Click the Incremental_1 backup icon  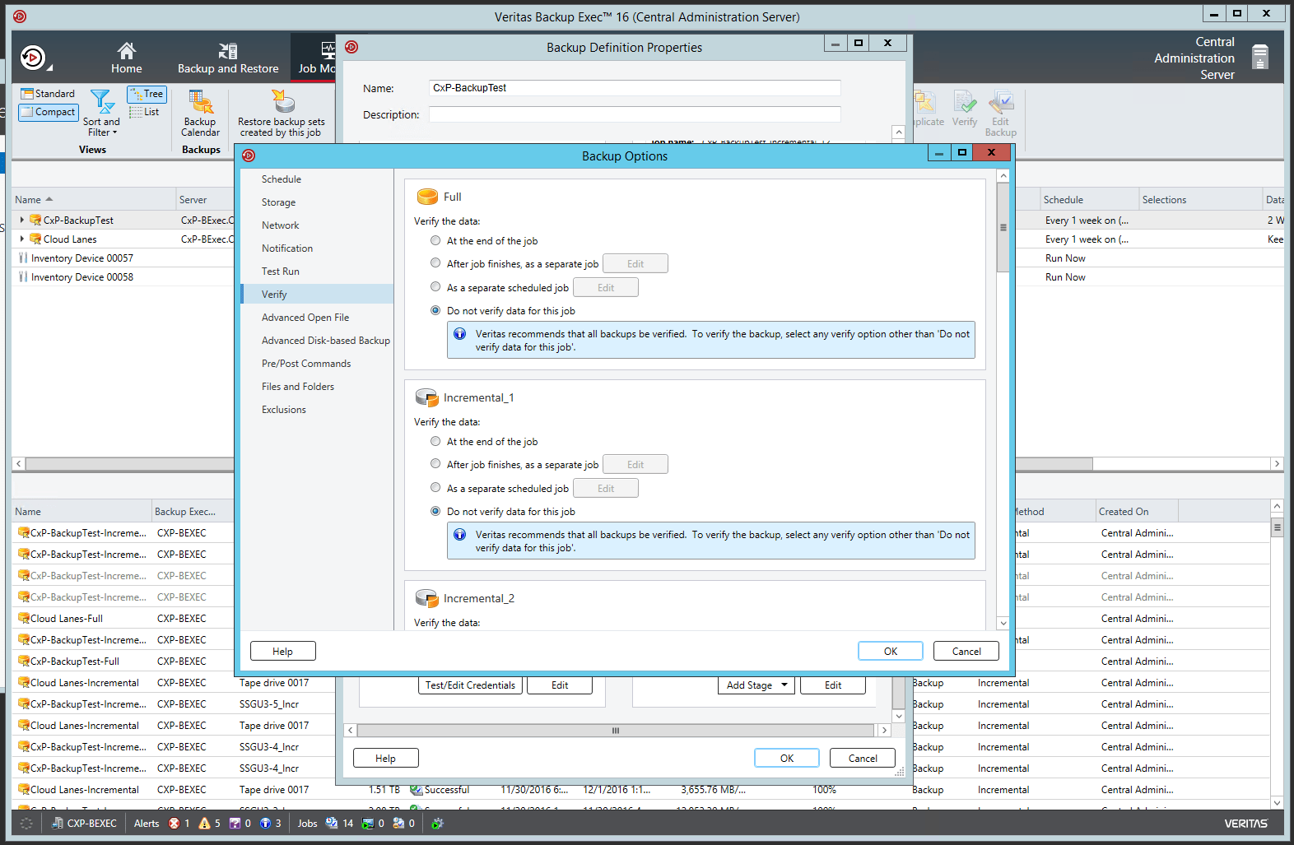(427, 397)
